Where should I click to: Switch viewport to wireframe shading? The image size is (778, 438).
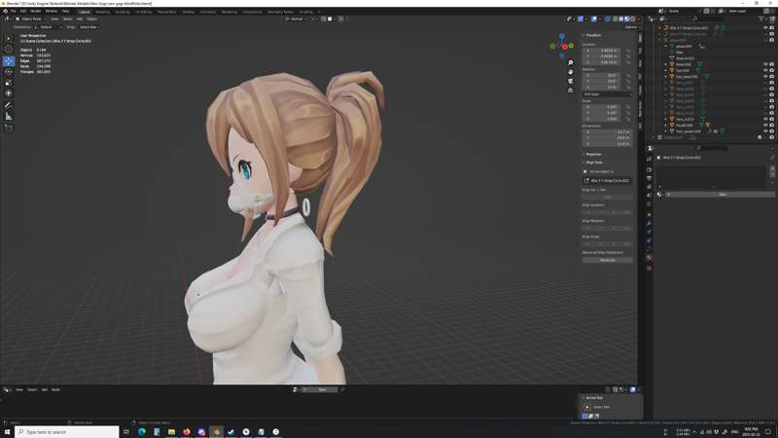(x=616, y=18)
